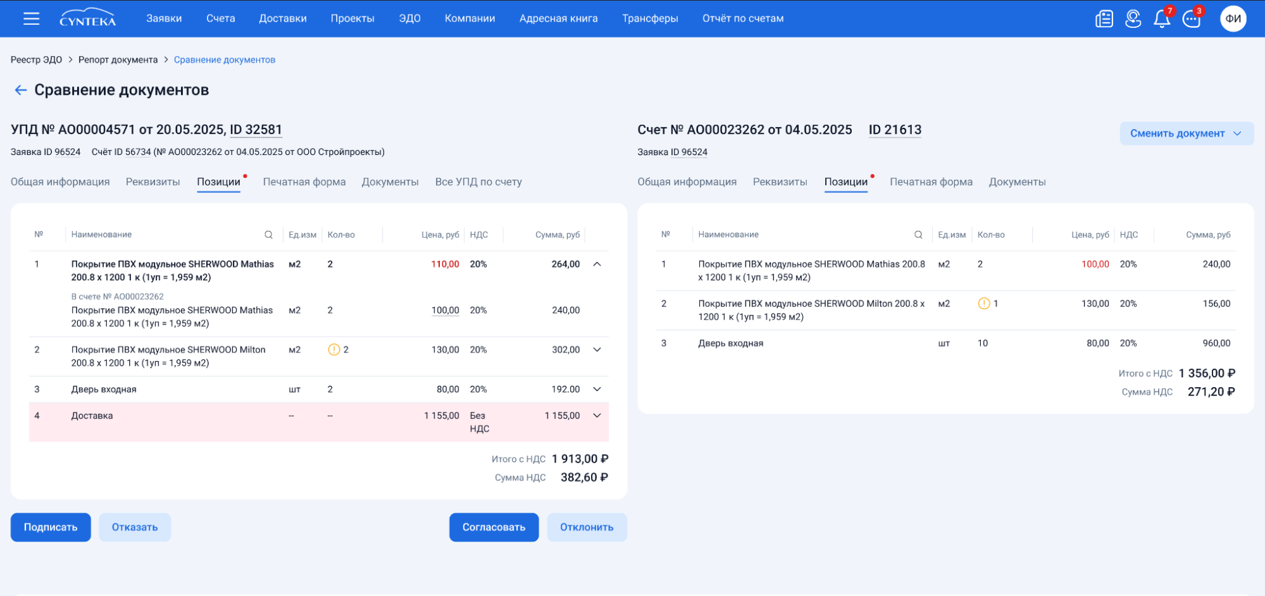Click the Cynteka logo

pyautogui.click(x=87, y=18)
